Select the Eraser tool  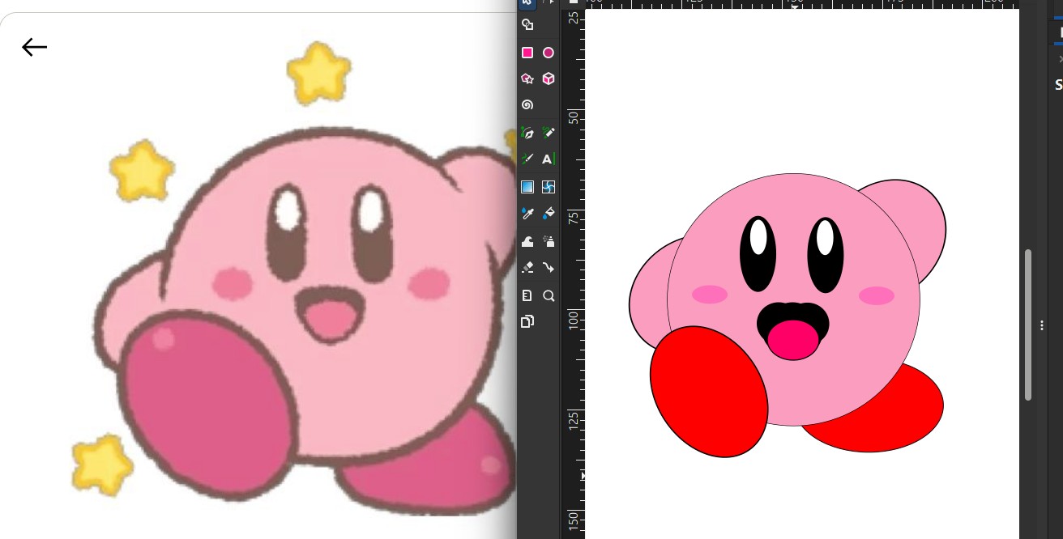(527, 268)
